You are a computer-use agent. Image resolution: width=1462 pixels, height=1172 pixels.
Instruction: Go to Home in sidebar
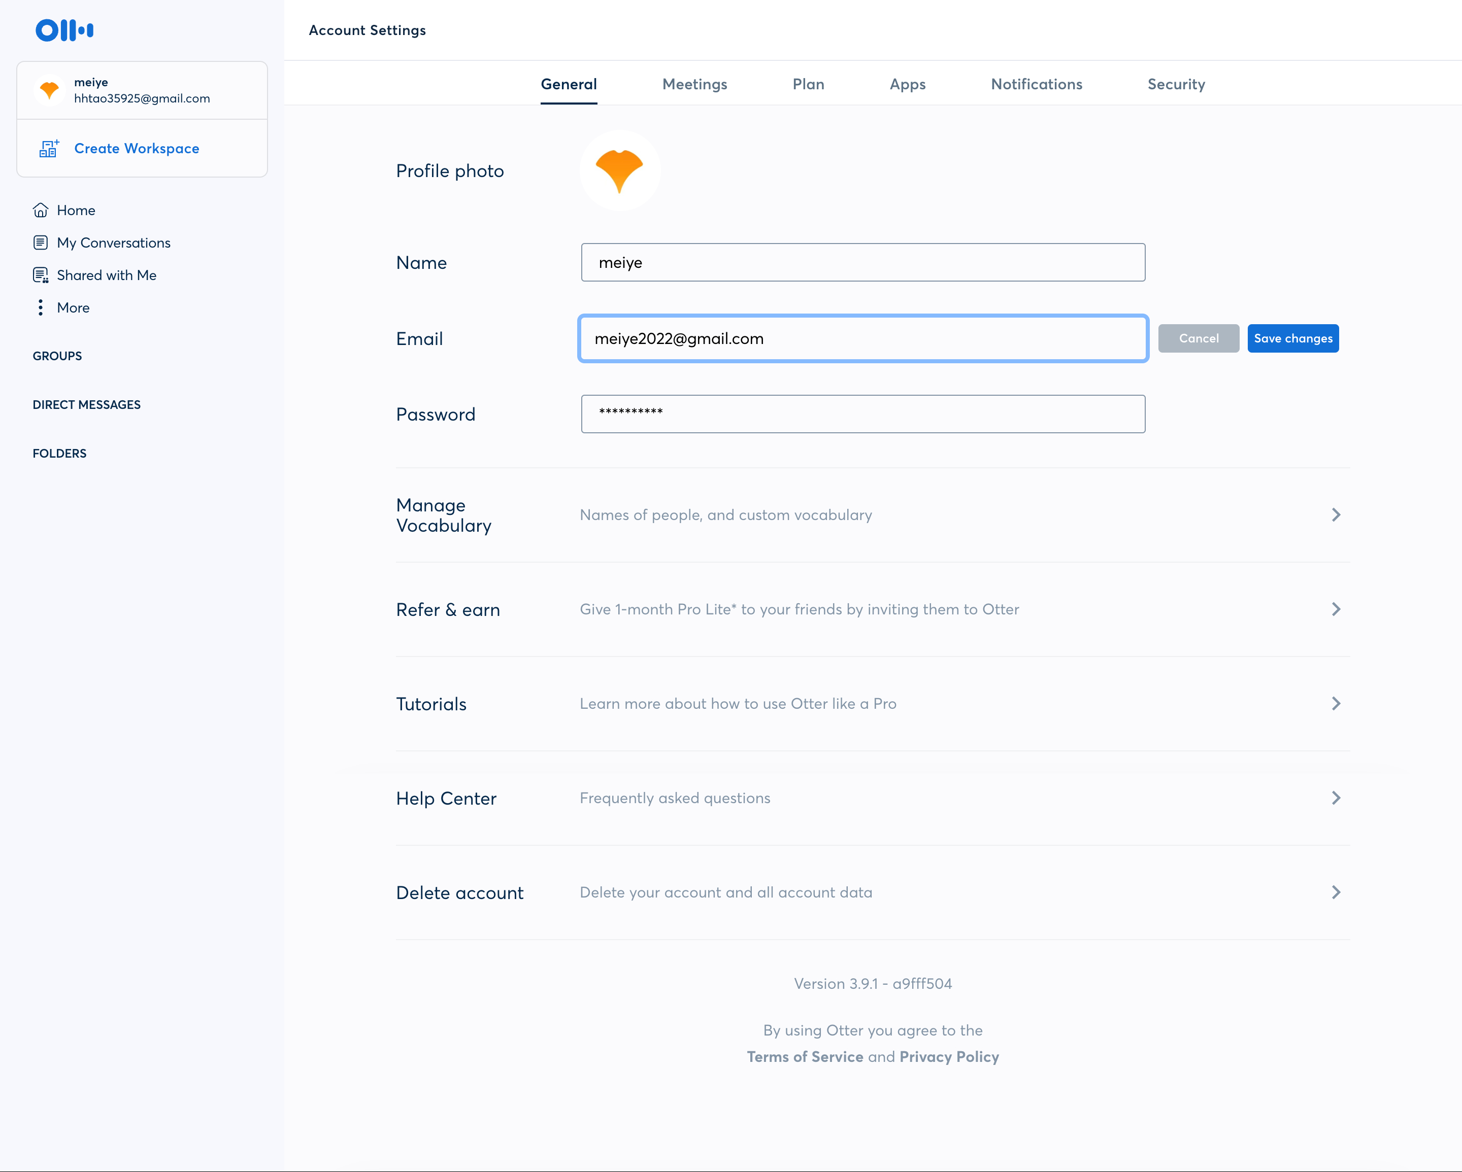click(x=76, y=210)
